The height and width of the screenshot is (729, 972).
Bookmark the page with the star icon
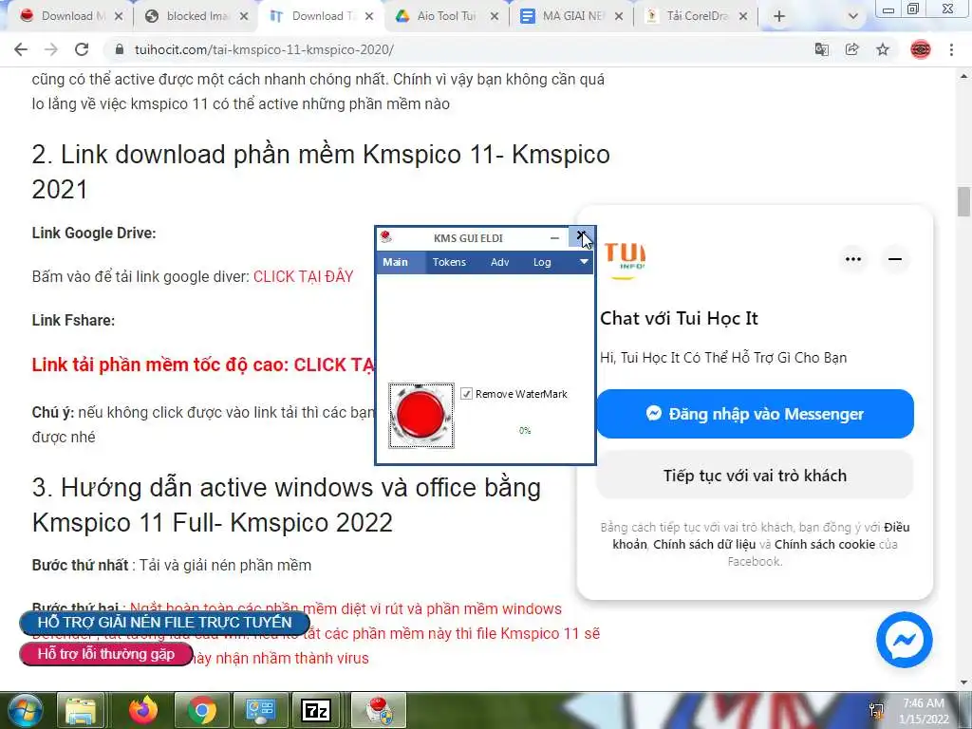click(x=883, y=49)
